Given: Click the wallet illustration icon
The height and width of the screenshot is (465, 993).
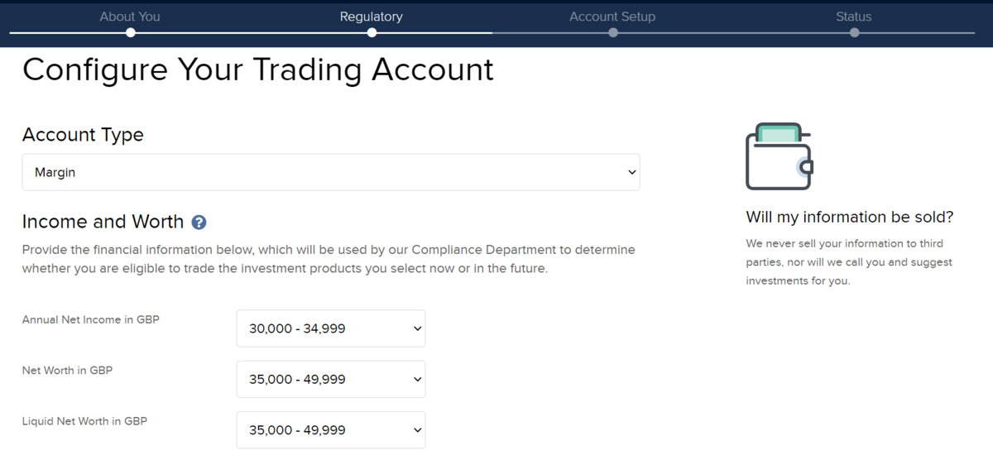Looking at the screenshot, I should coord(779,156).
